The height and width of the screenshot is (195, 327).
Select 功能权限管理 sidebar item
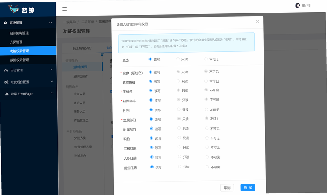coord(28,51)
